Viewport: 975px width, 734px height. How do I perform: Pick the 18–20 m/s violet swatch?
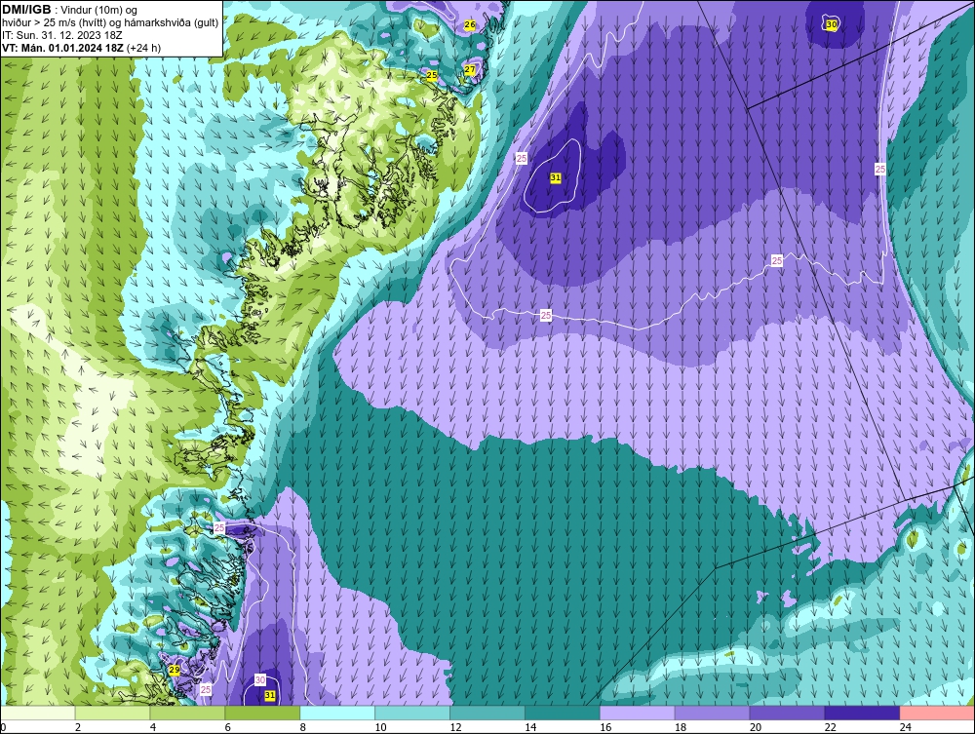pyautogui.click(x=712, y=713)
